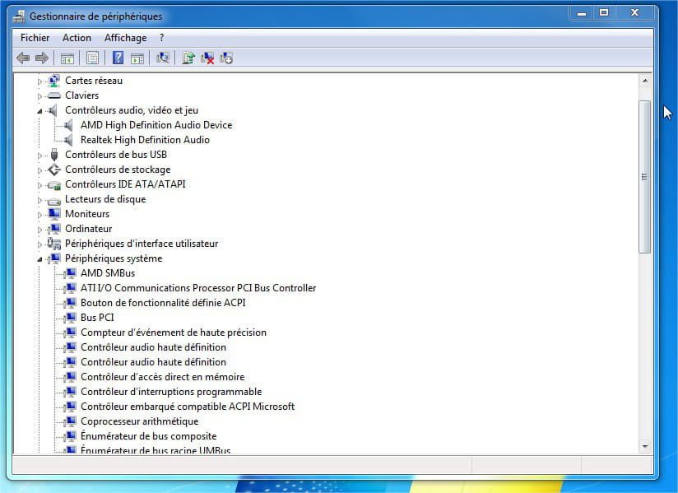
Task: Open the Affichage menu
Action: click(125, 38)
